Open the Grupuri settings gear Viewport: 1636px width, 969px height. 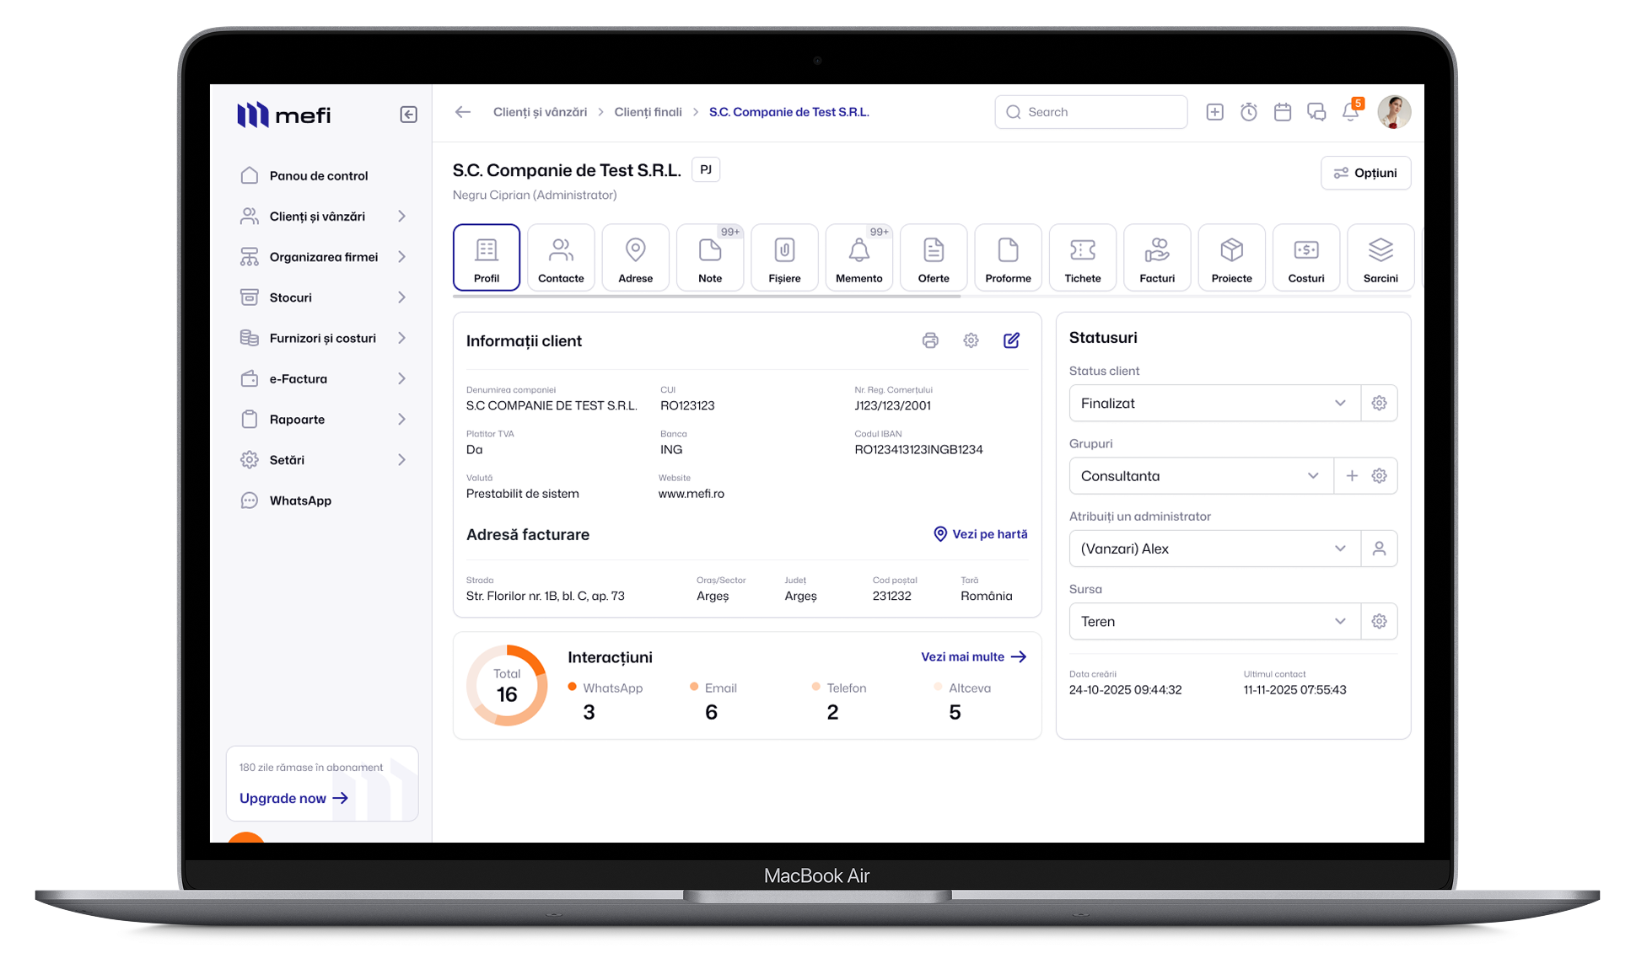[1379, 476]
